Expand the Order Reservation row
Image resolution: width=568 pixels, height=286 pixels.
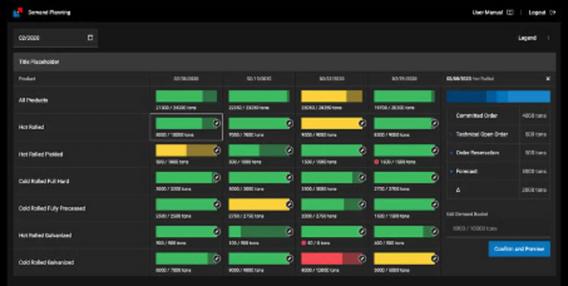[x=452, y=153]
